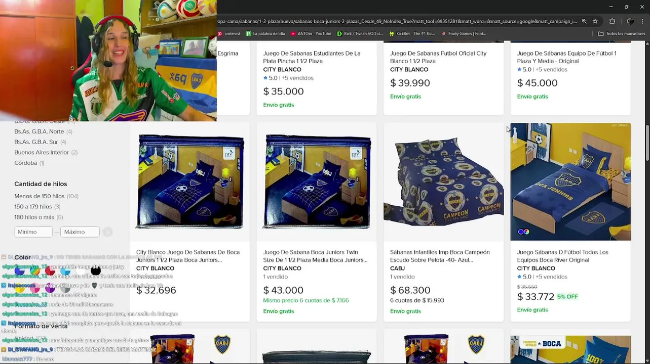Open the Chrome three-dot menu
The image size is (650, 364).
pos(642,21)
